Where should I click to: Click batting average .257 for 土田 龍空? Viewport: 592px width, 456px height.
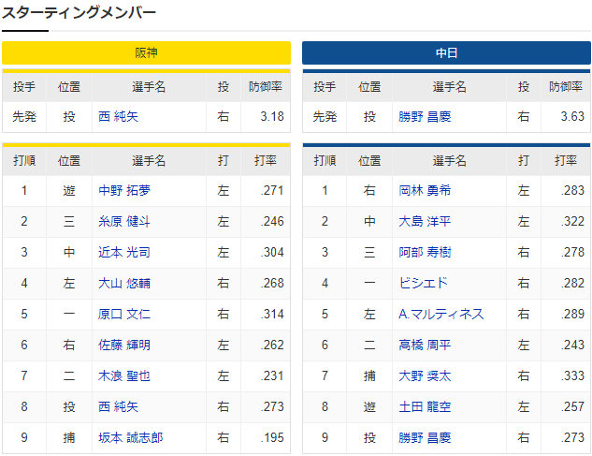click(572, 407)
